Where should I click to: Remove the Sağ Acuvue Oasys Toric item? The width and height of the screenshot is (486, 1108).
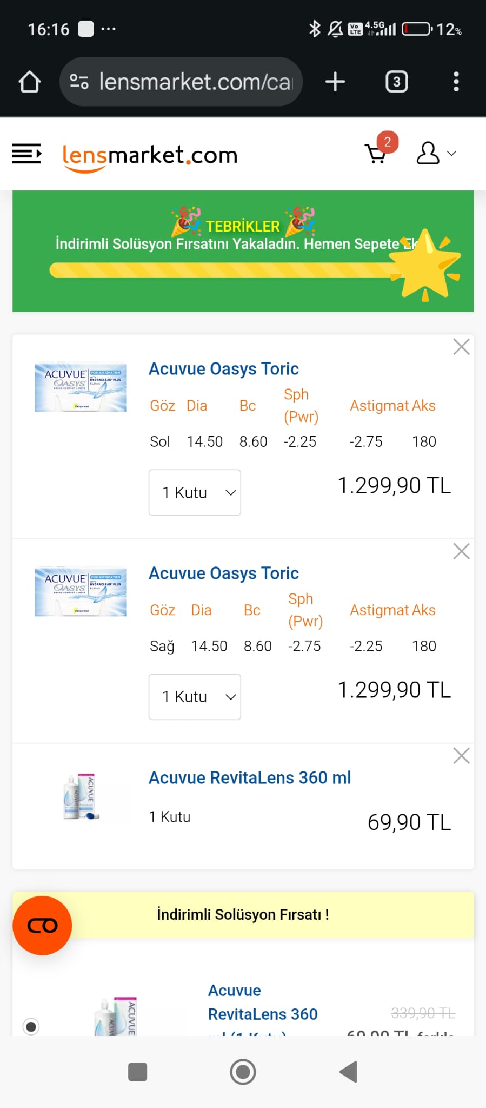click(x=461, y=551)
